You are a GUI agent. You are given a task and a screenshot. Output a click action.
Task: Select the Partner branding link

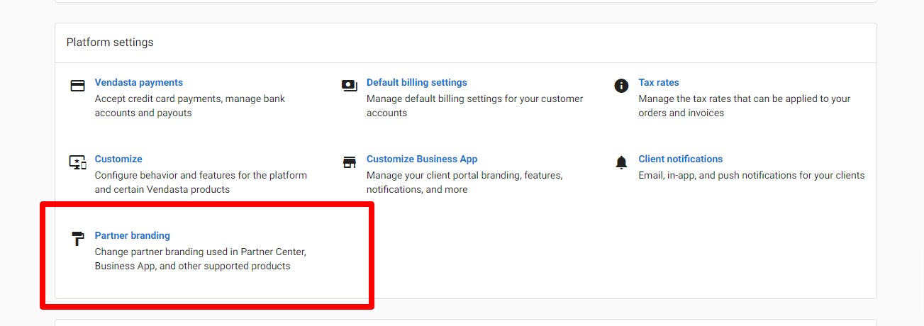(x=133, y=235)
